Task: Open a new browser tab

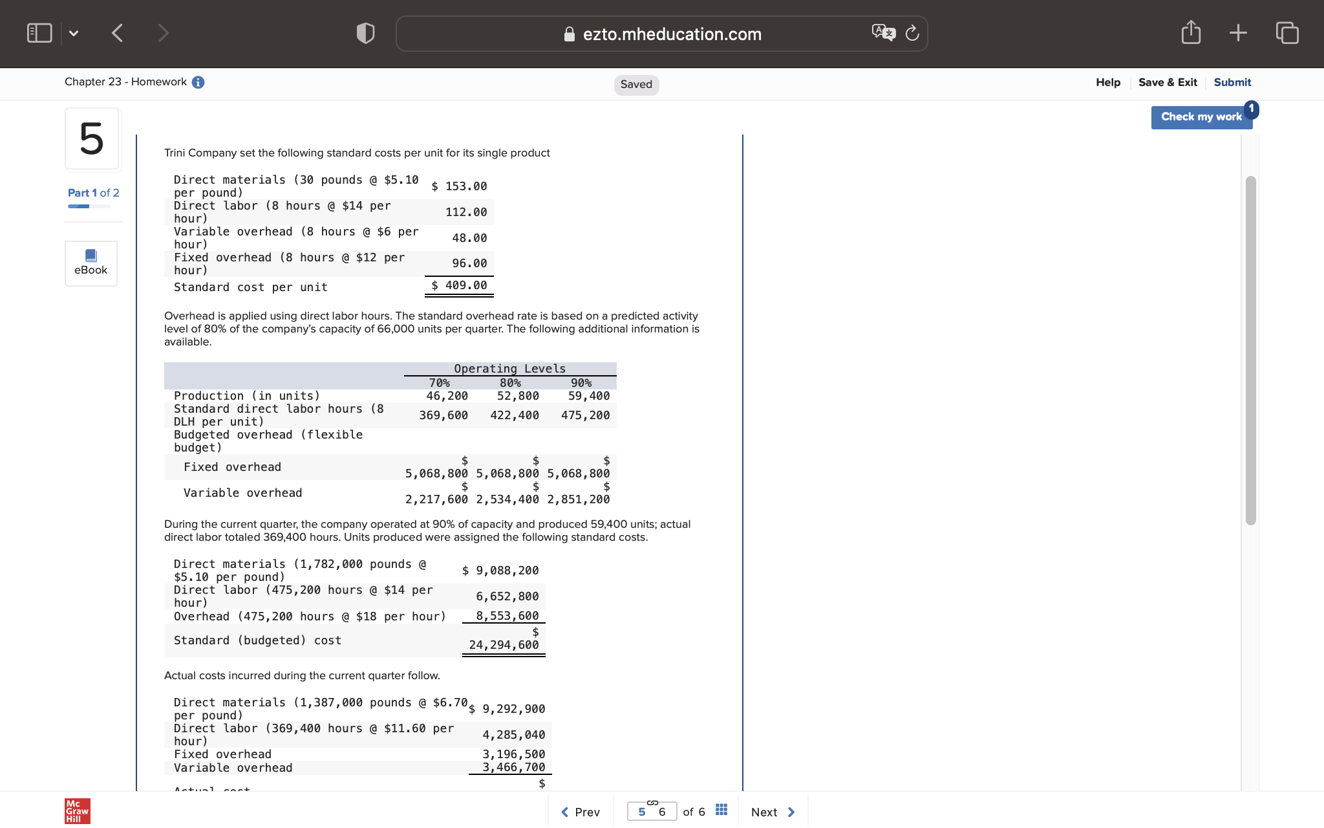Action: coord(1238,32)
